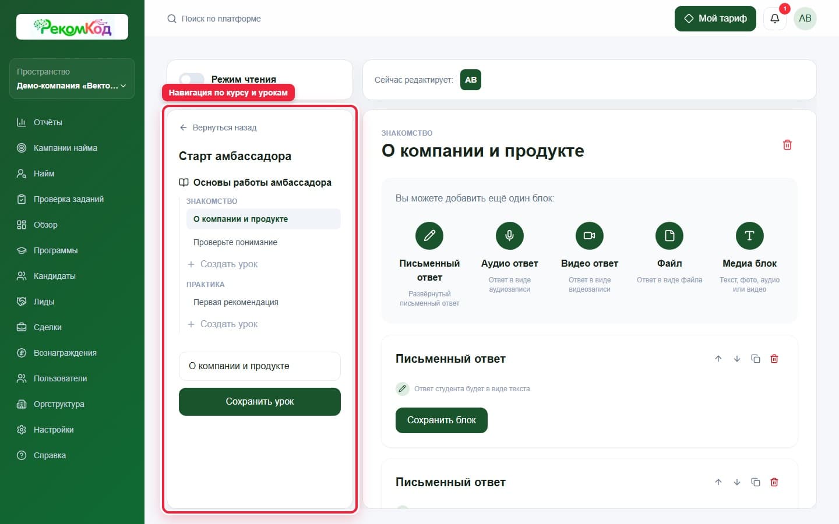This screenshot has width=839, height=524.
Task: Move second Письменный ответ block down
Action: [x=737, y=482]
